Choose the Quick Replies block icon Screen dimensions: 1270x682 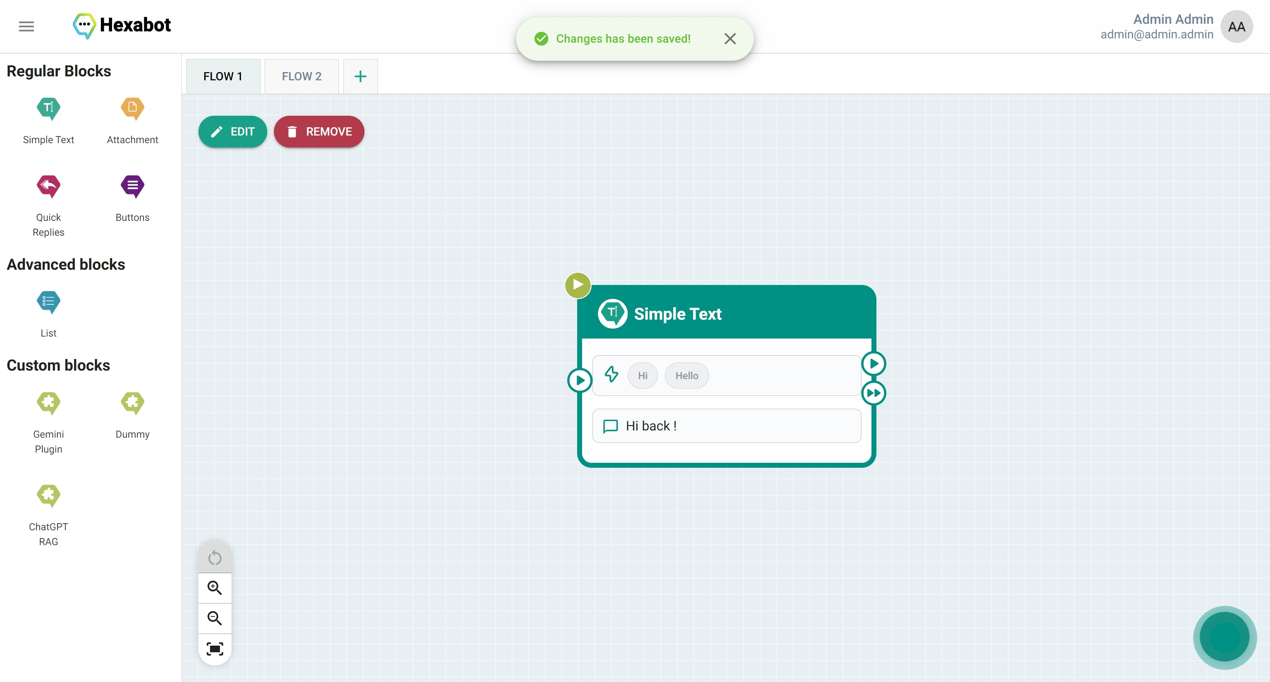point(48,186)
